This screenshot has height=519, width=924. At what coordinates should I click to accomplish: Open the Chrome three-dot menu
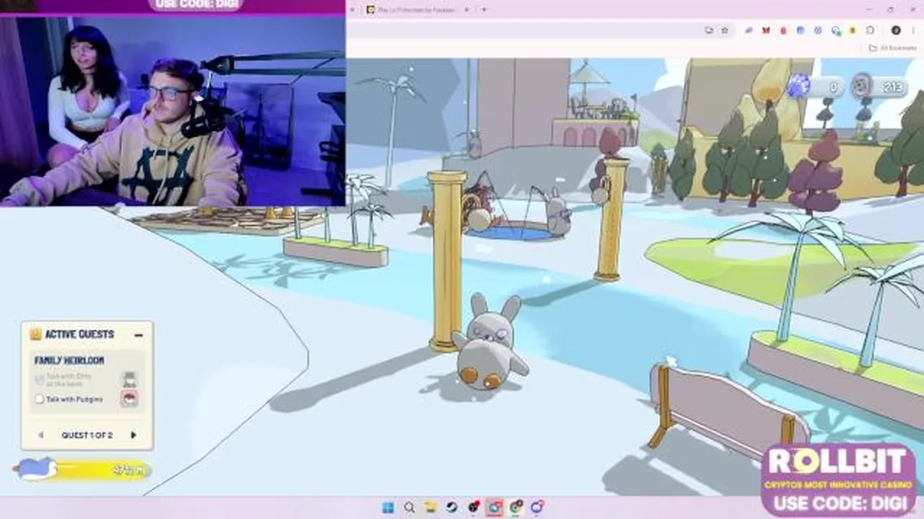pos(913,30)
